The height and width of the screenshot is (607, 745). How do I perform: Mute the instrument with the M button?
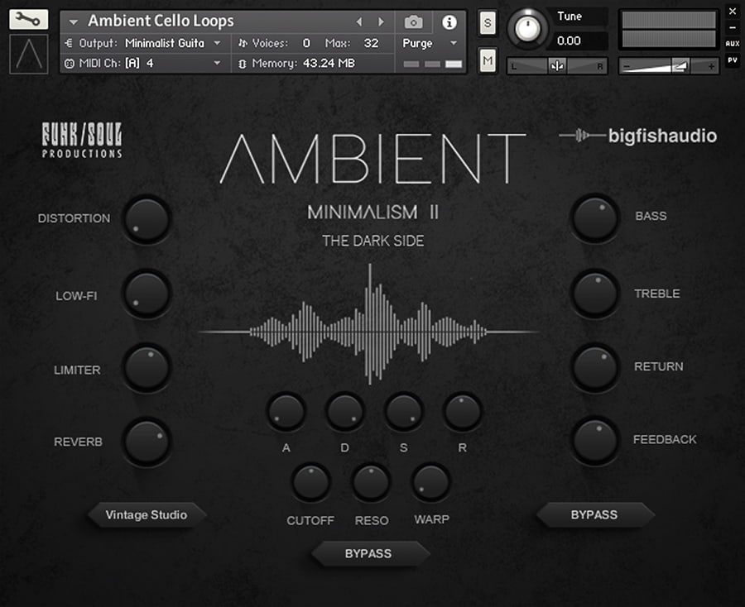487,60
